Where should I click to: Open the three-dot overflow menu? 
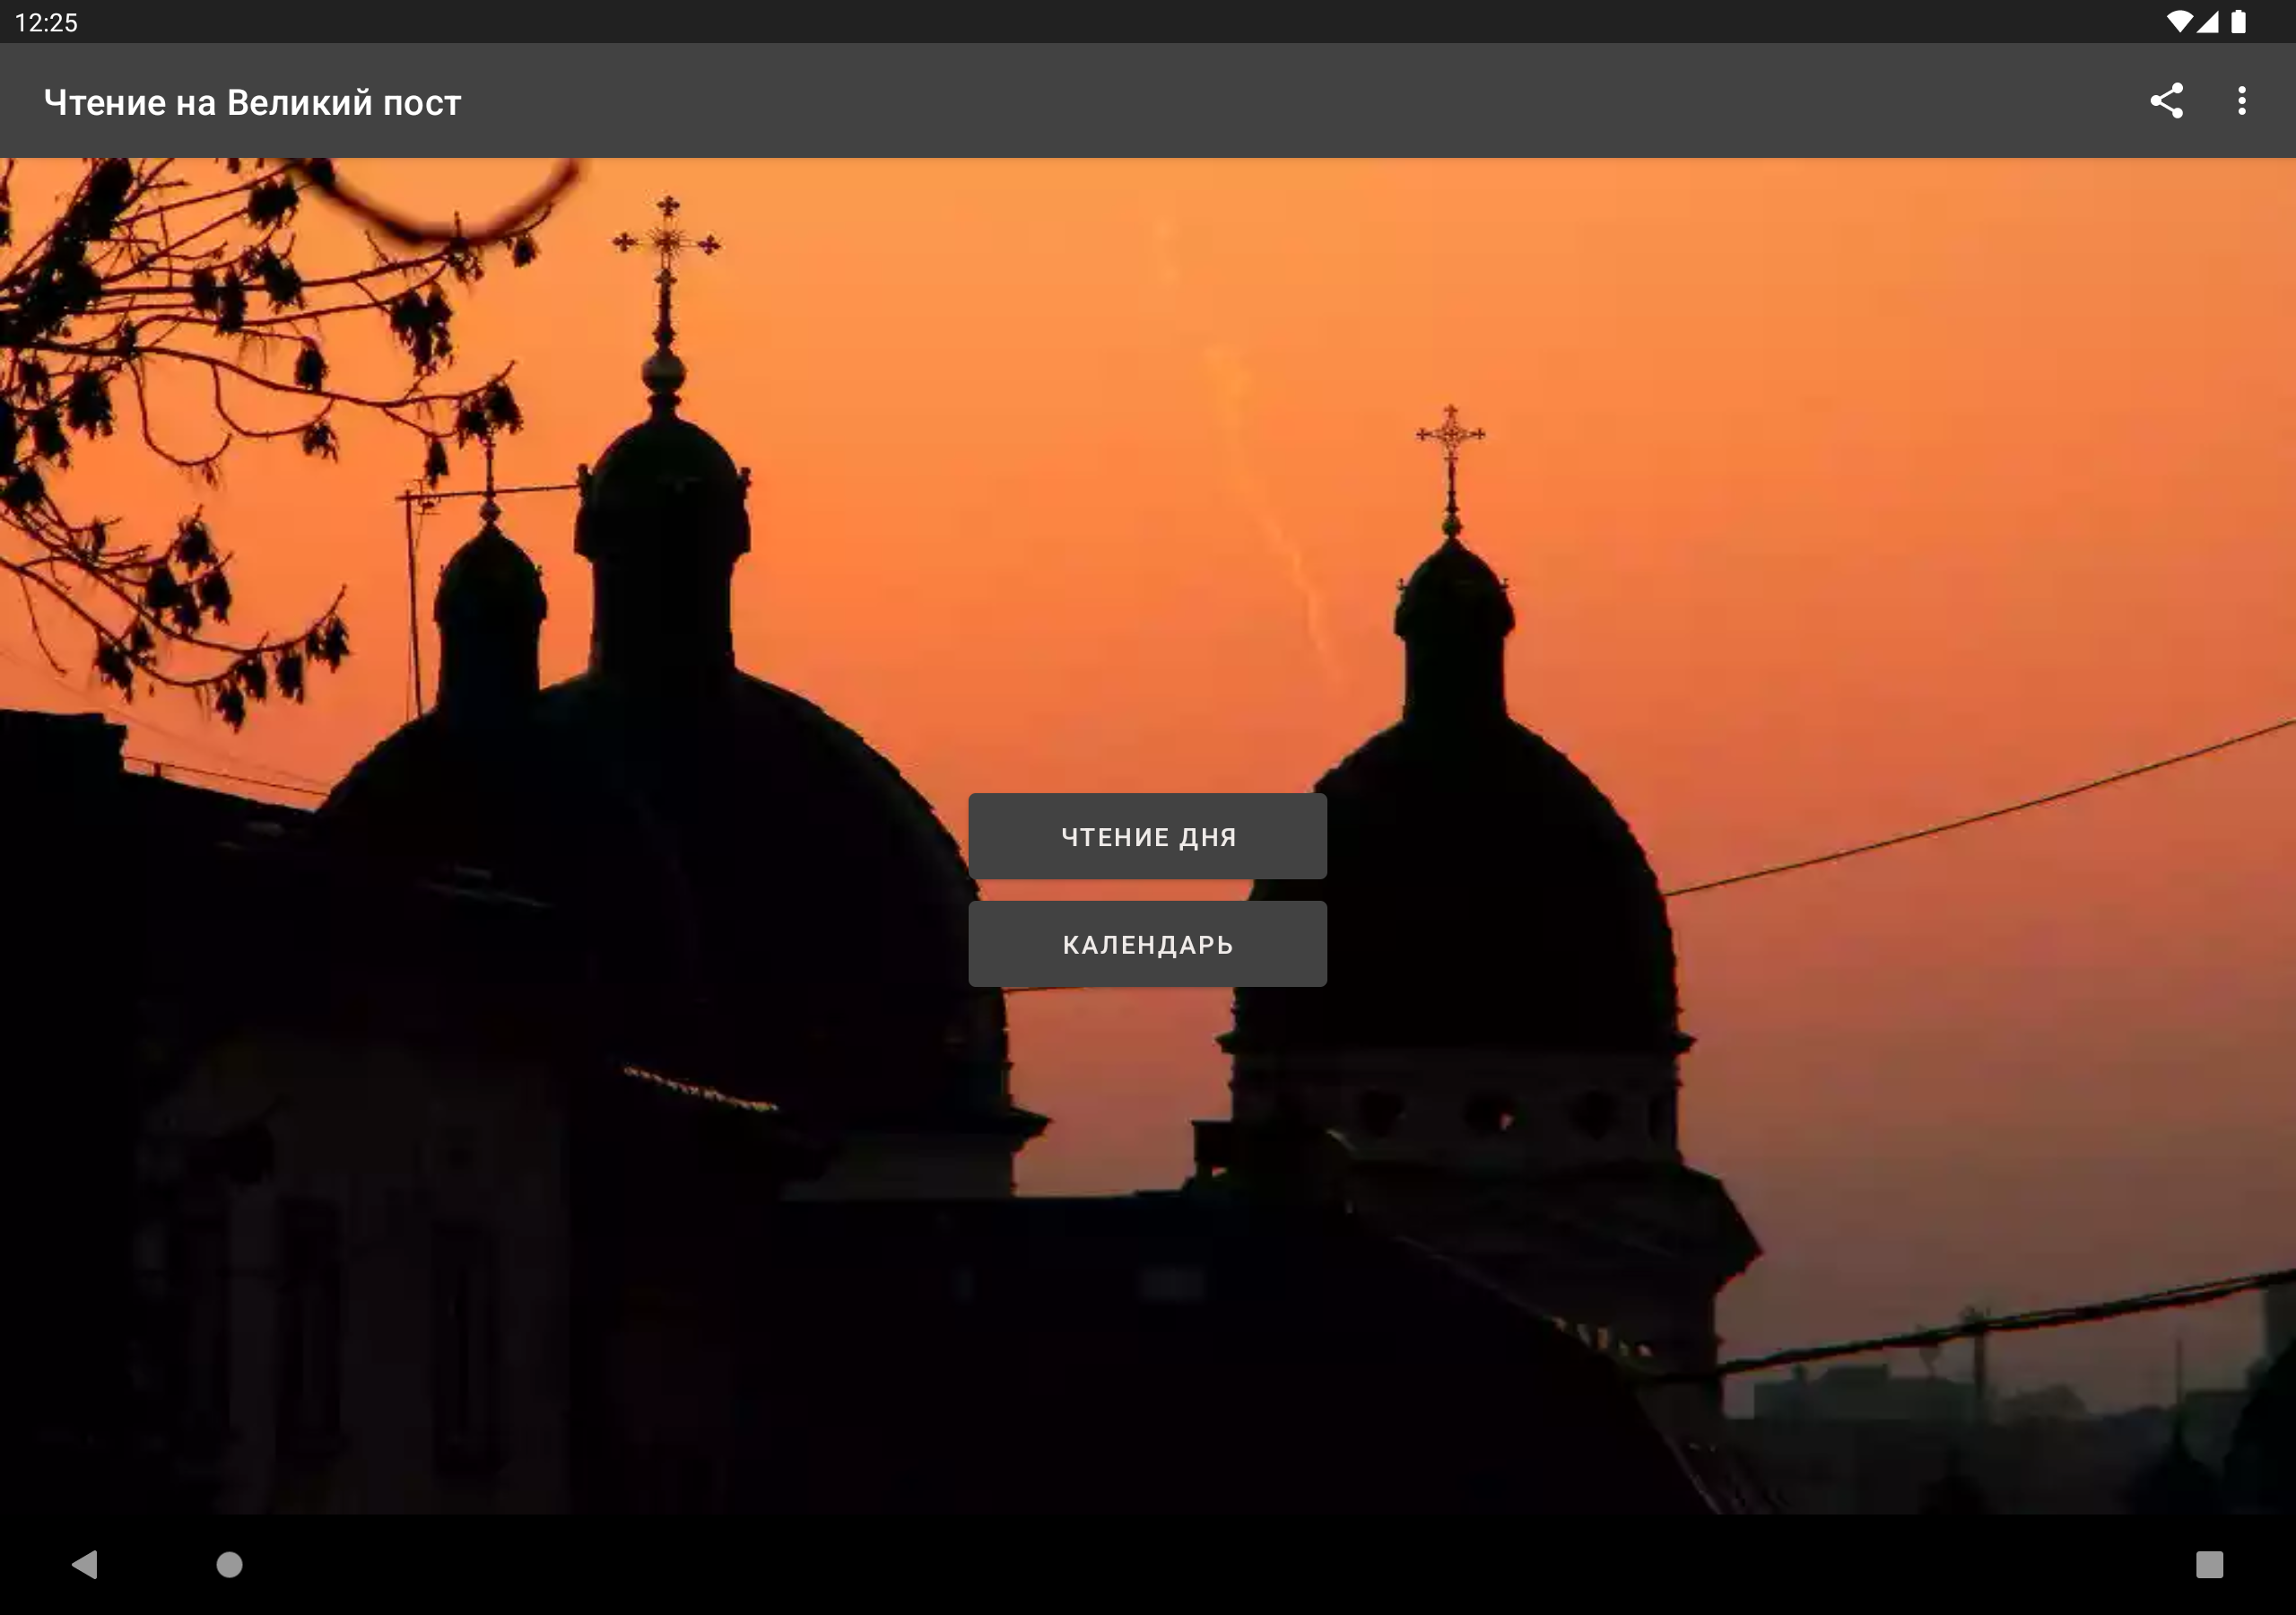2242,101
